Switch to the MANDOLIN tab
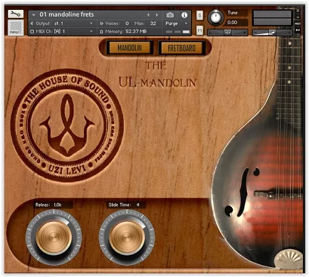 (x=130, y=48)
